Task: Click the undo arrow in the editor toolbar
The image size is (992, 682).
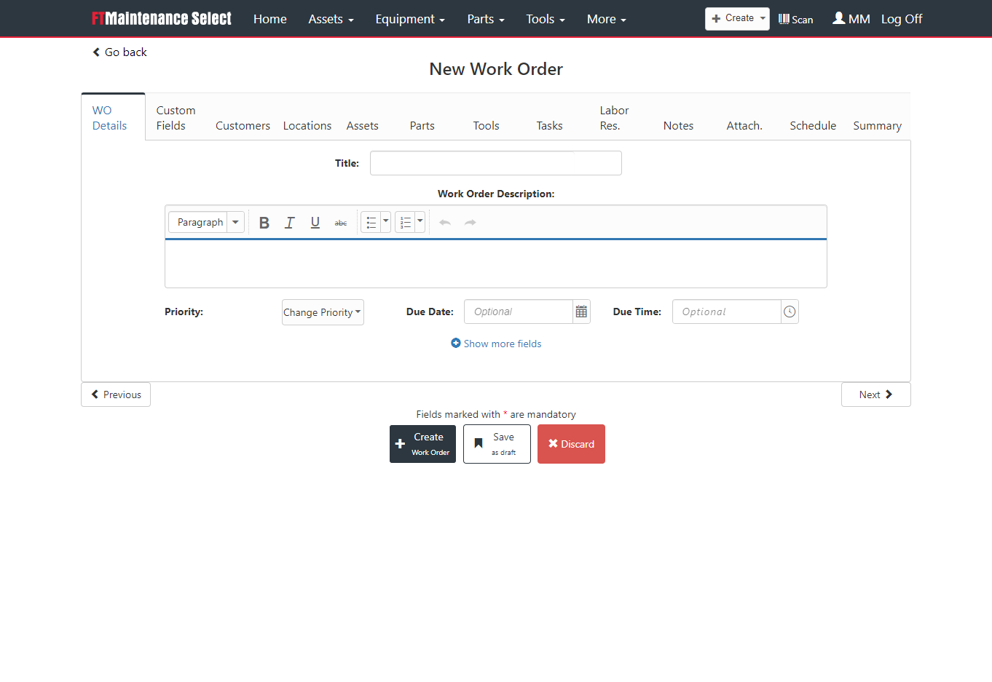Action: (444, 222)
